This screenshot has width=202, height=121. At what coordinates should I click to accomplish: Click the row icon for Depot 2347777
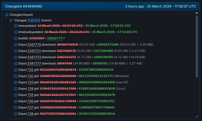15,64
